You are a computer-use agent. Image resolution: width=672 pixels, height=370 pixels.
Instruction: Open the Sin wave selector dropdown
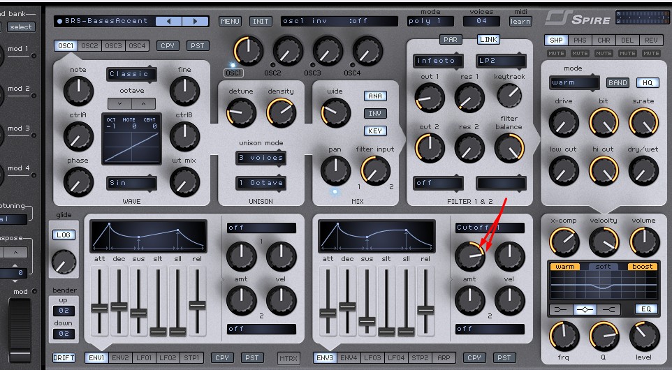click(131, 183)
